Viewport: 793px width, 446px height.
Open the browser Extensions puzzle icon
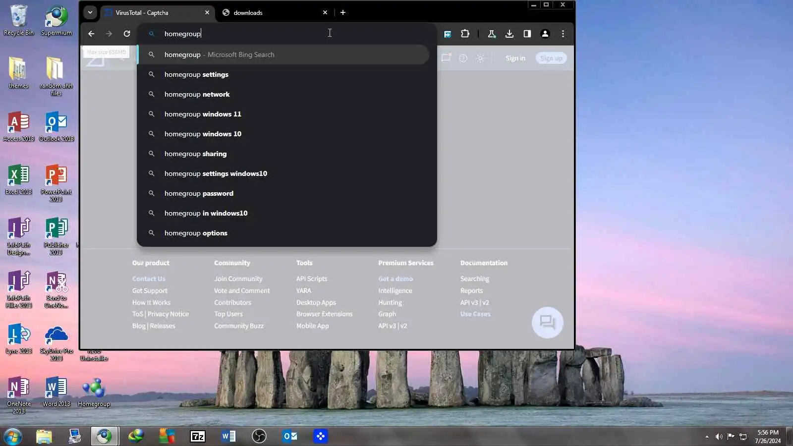(465, 34)
